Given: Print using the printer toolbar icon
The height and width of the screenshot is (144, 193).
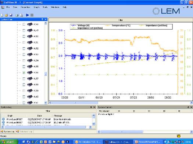Looking at the screenshot, I should 17,15.
